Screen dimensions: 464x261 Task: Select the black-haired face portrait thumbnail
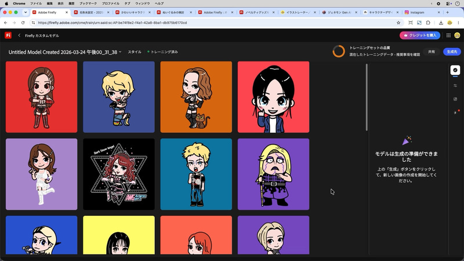(273, 97)
